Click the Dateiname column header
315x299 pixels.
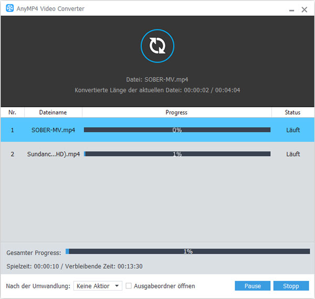(x=53, y=112)
